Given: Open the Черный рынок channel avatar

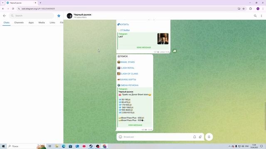Looking at the screenshot, I should pos(69,16).
